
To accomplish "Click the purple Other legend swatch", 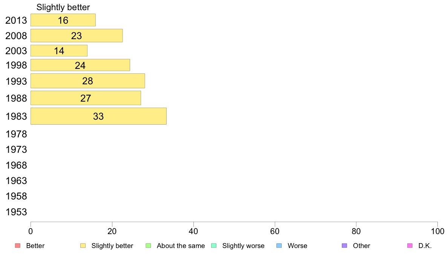I will pos(345,246).
